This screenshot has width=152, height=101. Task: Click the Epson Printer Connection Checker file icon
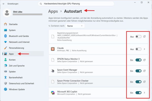click(x=53, y=82)
